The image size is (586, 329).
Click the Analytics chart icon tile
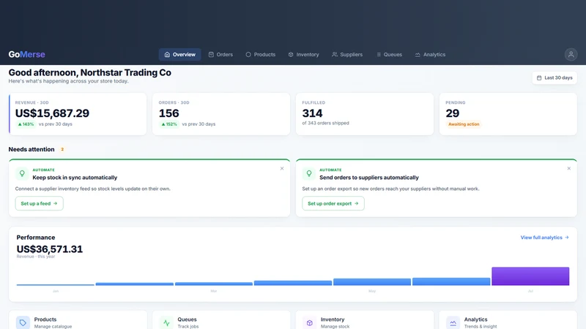click(x=453, y=322)
